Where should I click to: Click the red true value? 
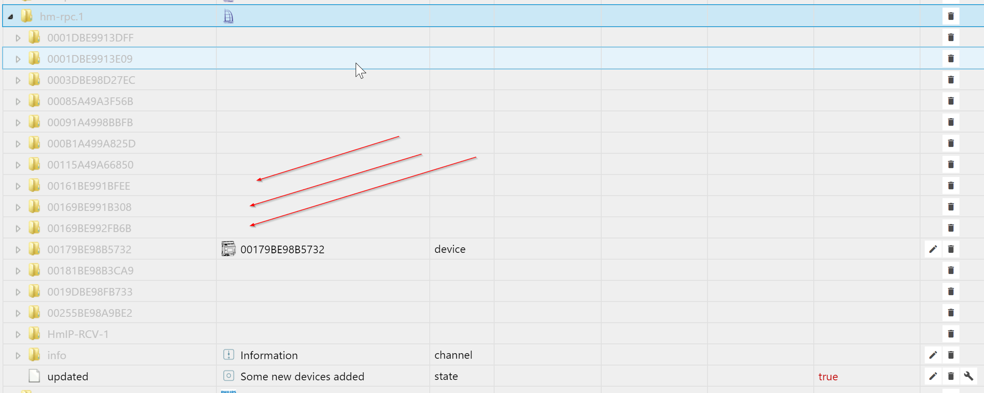[x=828, y=376]
